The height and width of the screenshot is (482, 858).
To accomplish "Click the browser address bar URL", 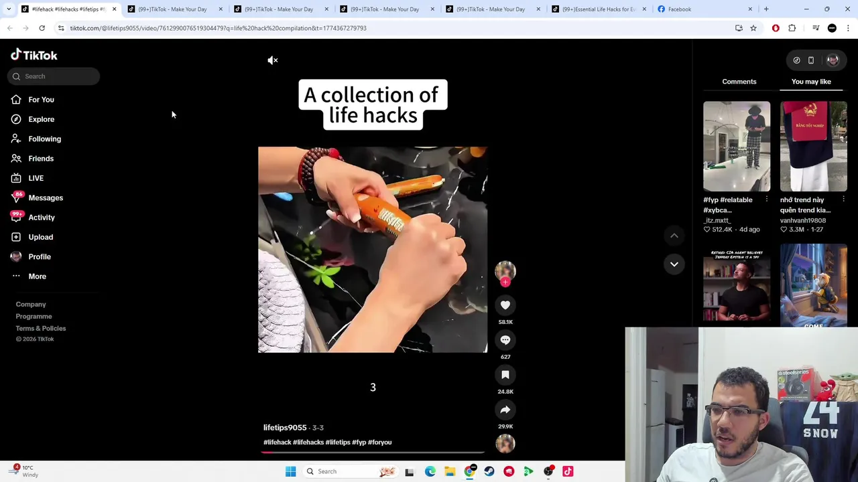I will (218, 28).
